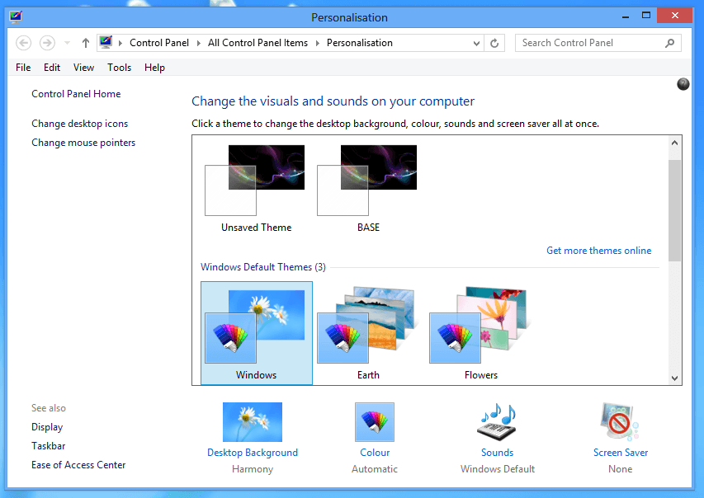This screenshot has height=498, width=704.
Task: Click the theme list scrollbar thumb
Action: pyautogui.click(x=674, y=210)
